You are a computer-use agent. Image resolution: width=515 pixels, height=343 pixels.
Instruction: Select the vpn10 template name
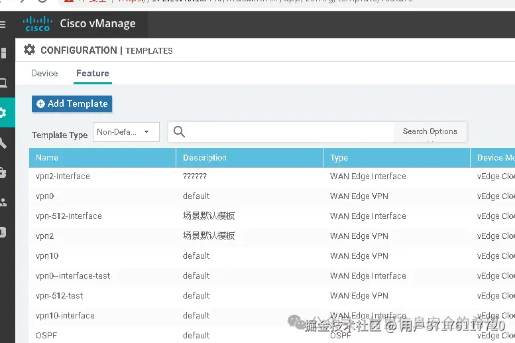coord(47,256)
